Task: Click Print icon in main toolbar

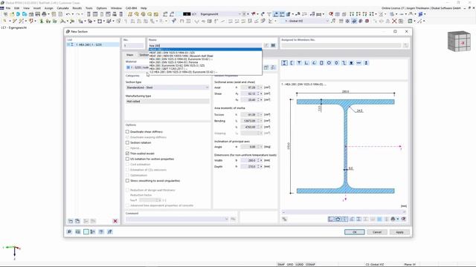Action: click(44, 14)
